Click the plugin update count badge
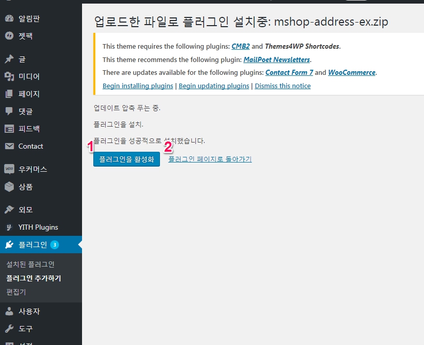 54,245
